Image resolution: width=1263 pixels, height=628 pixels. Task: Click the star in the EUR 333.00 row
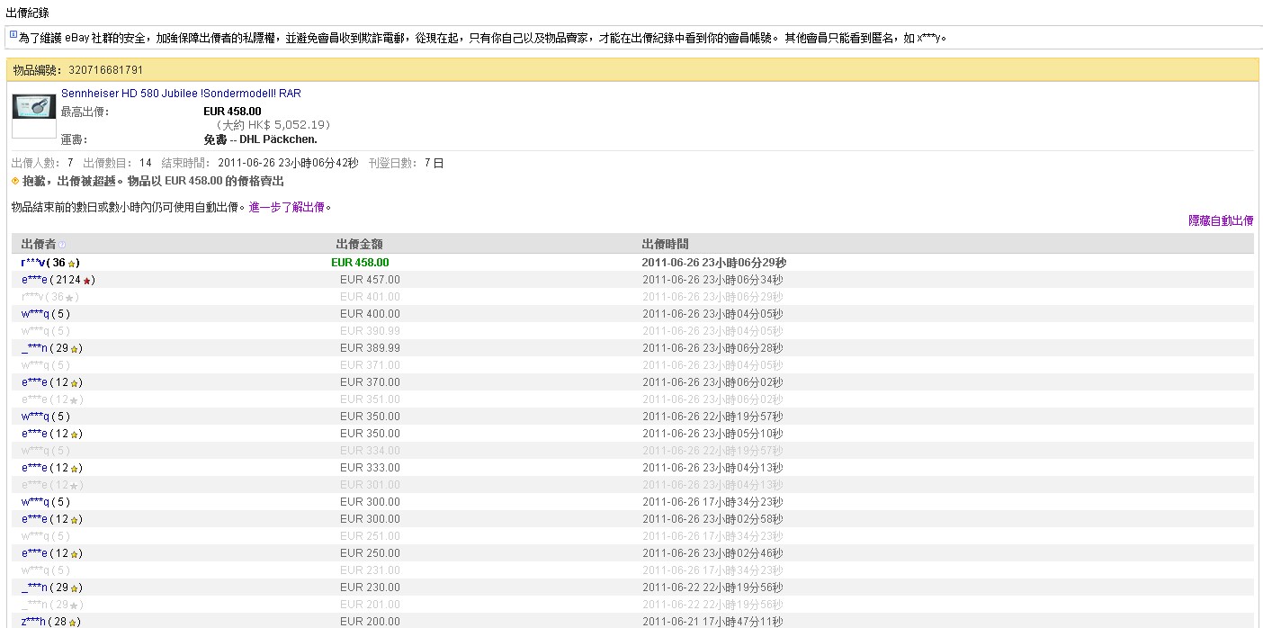coord(75,468)
